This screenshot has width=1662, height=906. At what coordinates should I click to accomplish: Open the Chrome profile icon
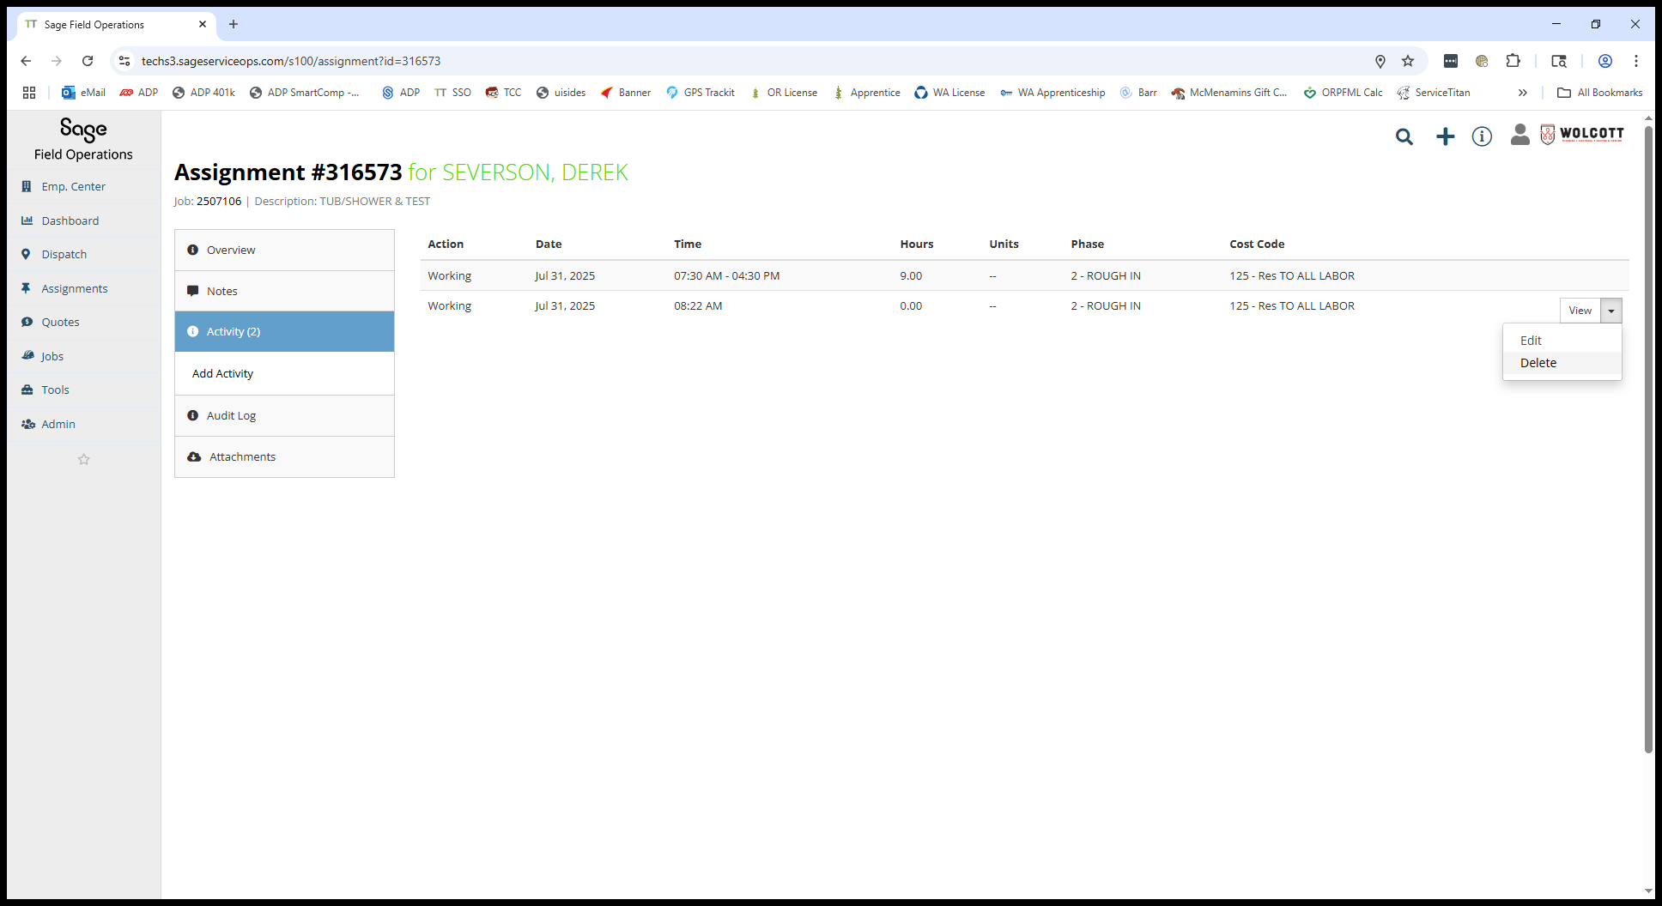click(x=1605, y=61)
